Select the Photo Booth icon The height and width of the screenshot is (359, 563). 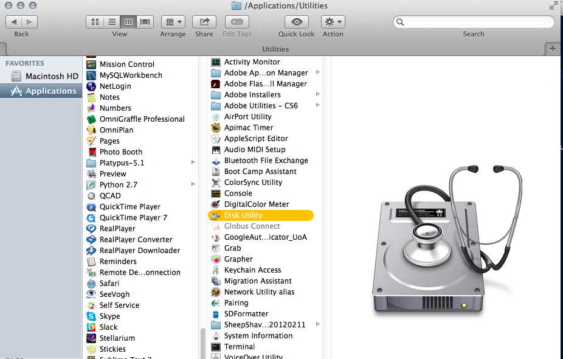point(91,152)
